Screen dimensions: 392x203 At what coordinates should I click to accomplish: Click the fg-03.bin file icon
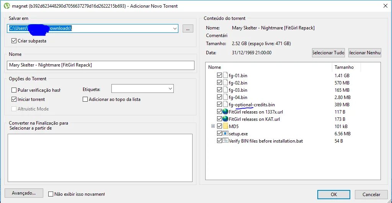(225, 89)
